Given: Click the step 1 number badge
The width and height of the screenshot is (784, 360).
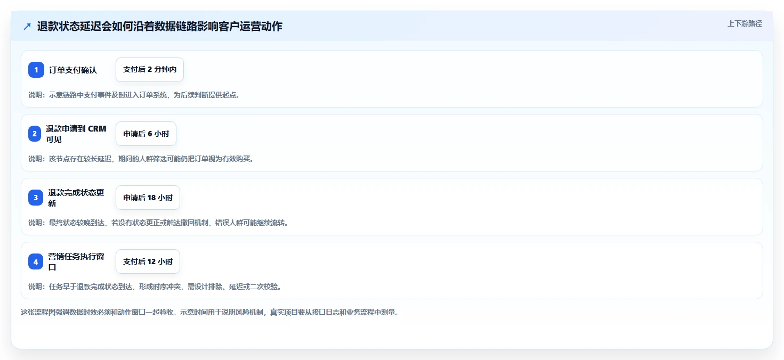Looking at the screenshot, I should 36,70.
